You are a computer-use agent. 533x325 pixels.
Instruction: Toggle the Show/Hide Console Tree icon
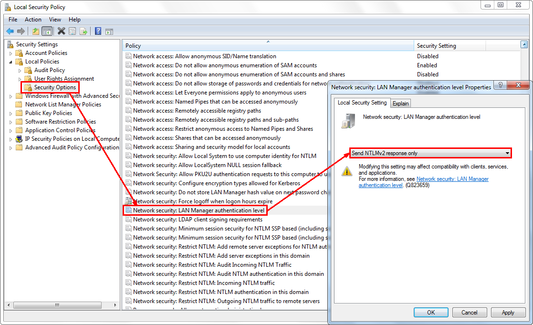tap(47, 31)
